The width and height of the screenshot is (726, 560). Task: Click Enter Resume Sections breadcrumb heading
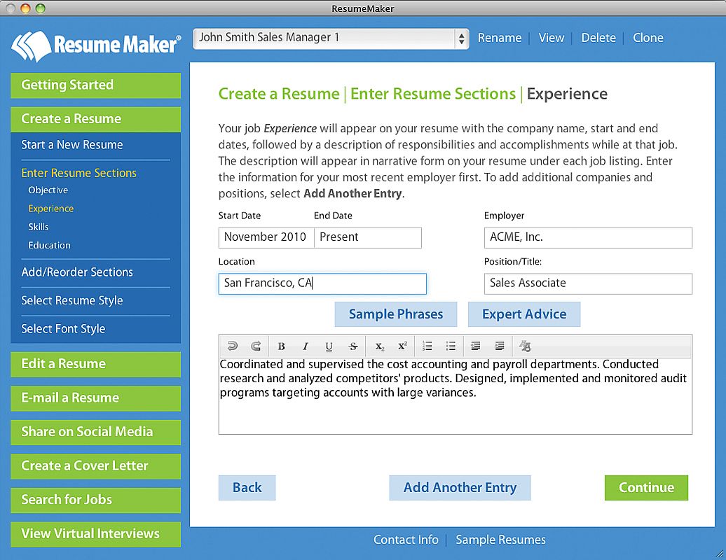433,94
